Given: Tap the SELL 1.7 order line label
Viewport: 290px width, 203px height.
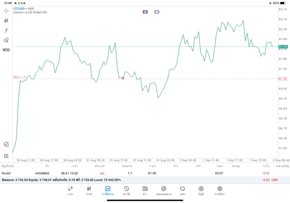Looking at the screenshot, I should click(x=19, y=78).
